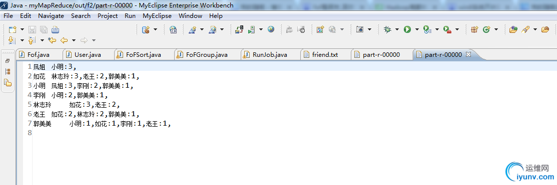Viewport: 557px width, 185px height.
Task: Click the hierarchy view icon in left sidebar
Action: 8,72
